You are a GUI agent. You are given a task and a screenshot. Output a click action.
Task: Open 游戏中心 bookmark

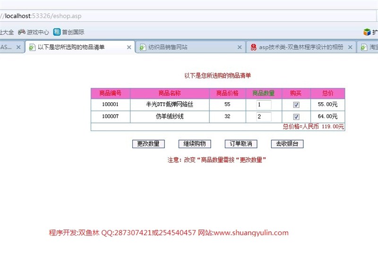pyautogui.click(x=34, y=32)
